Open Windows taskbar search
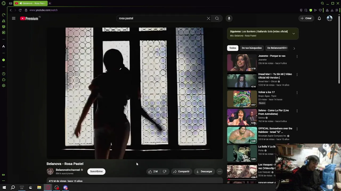 click(x=13, y=188)
